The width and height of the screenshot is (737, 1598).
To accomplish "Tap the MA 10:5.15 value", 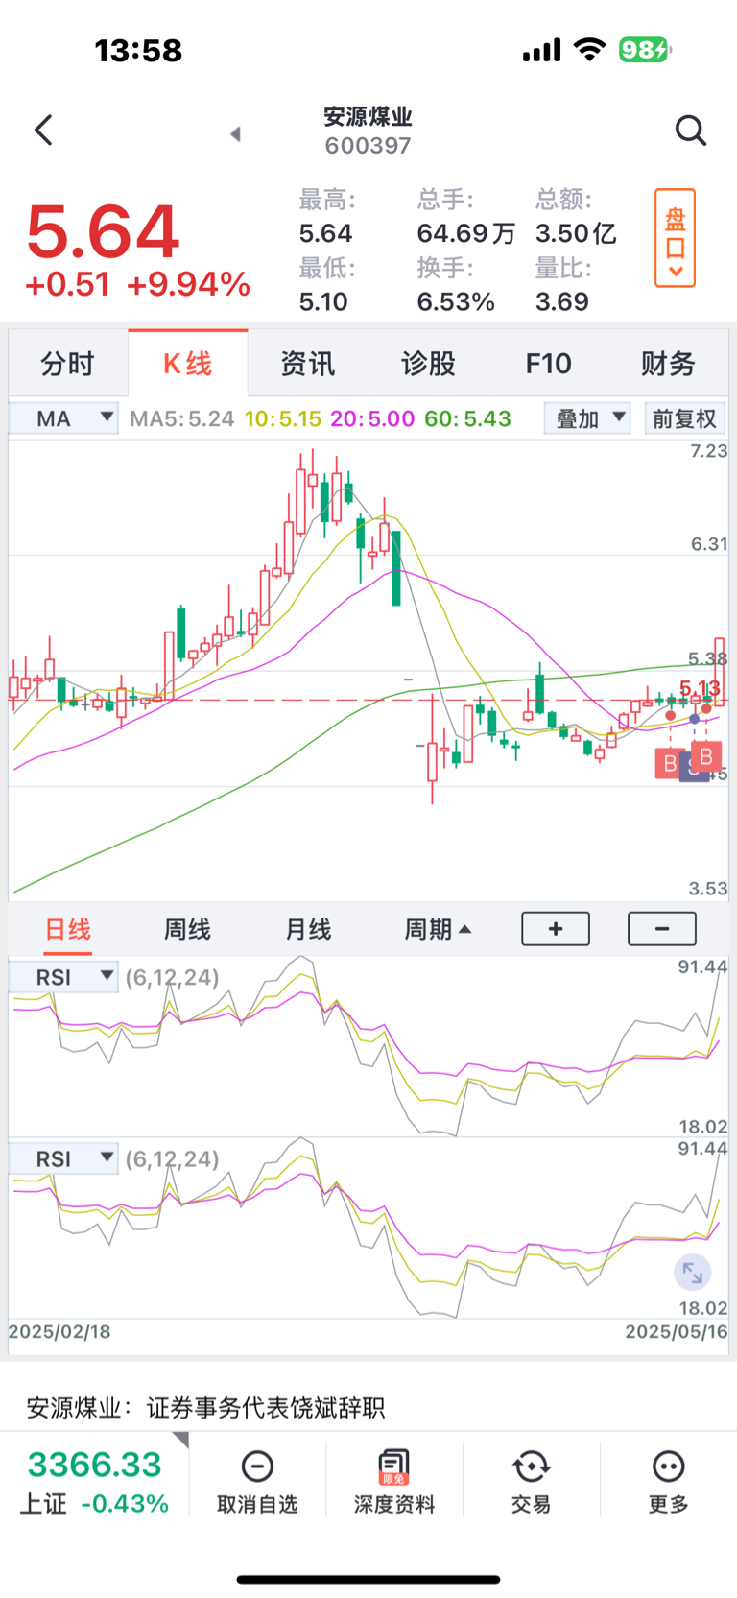I will (283, 419).
